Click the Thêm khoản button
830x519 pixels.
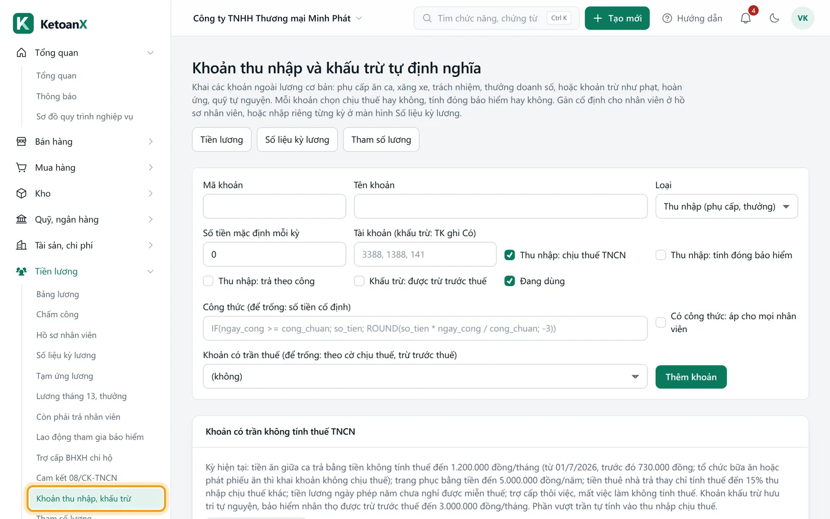(x=691, y=377)
